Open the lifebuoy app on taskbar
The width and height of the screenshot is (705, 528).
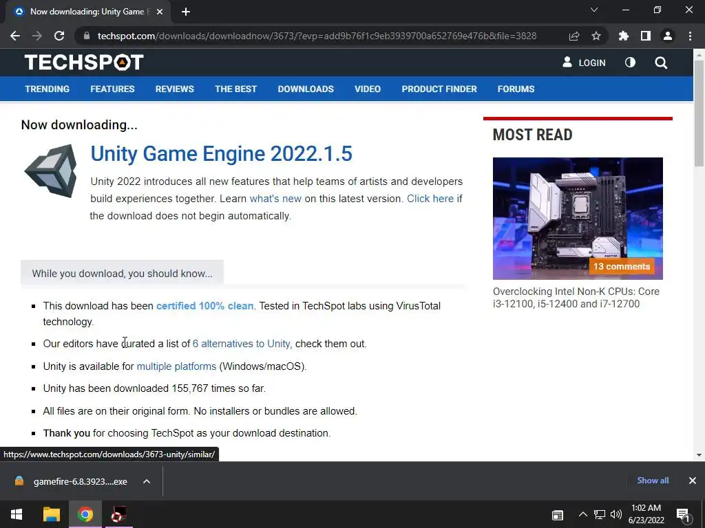[x=119, y=514]
